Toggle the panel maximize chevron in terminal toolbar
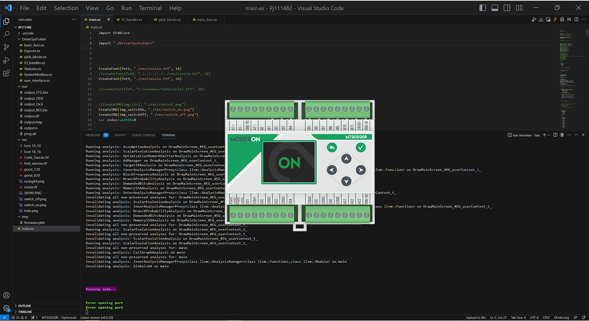The height and width of the screenshot is (321, 589). (576, 135)
